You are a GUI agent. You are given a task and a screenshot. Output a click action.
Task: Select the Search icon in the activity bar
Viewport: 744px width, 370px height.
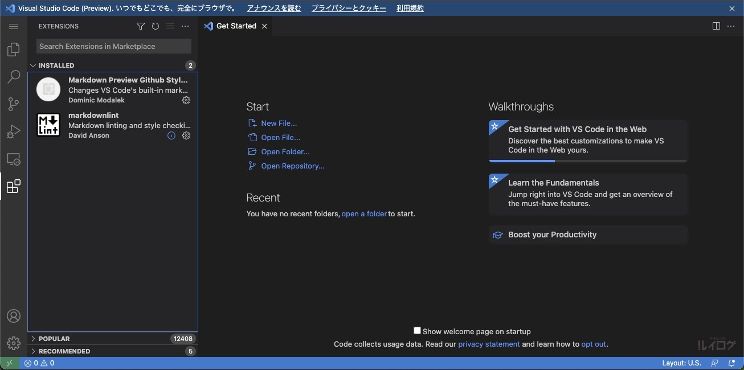pyautogui.click(x=13, y=77)
